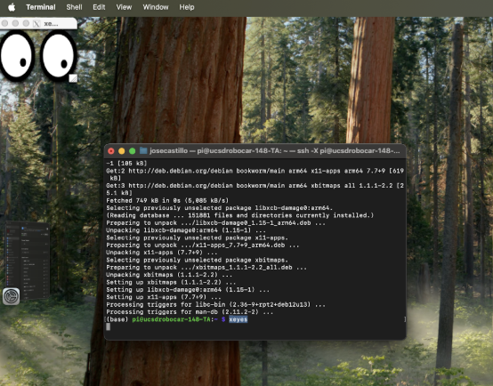Open the View menu
493x386 pixels.
(124, 7)
